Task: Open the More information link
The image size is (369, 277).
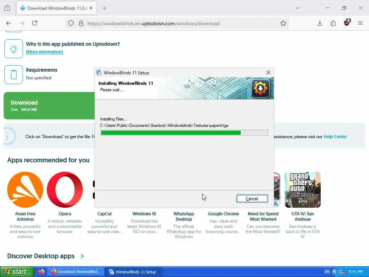Action: tap(44, 52)
